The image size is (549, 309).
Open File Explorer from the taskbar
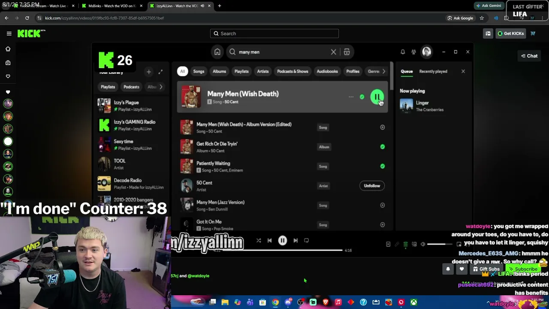(225, 303)
